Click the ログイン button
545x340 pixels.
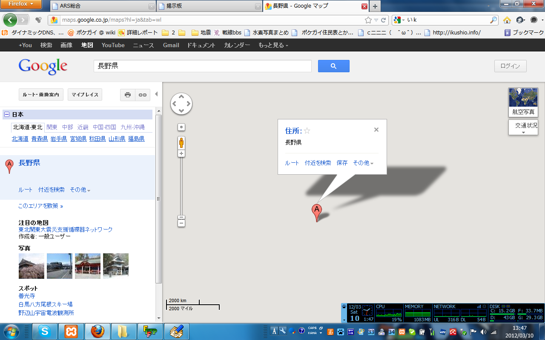tap(510, 66)
